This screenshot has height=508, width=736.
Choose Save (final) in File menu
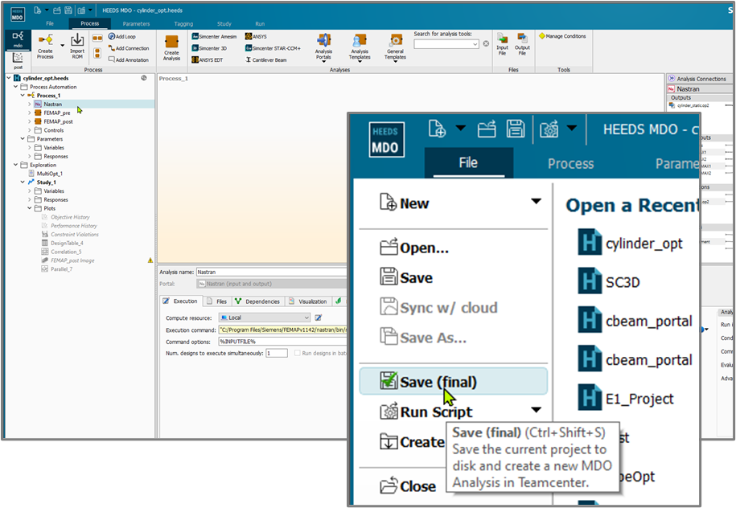click(454, 381)
